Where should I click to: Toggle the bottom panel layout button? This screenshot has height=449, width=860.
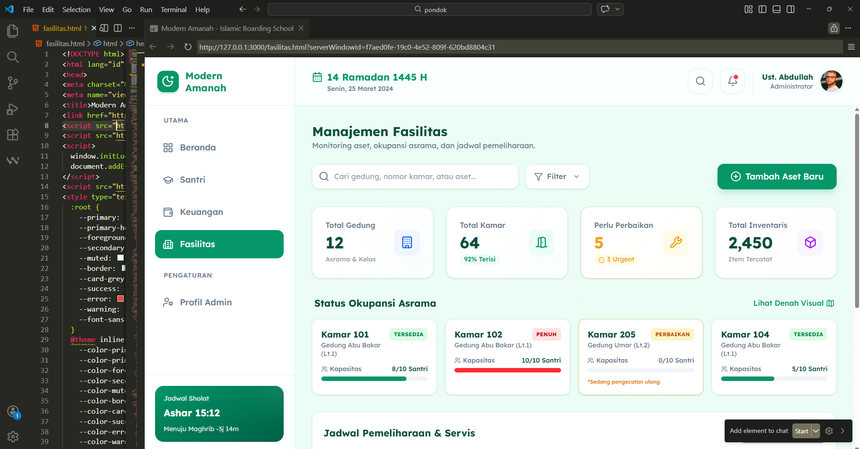pos(777,9)
